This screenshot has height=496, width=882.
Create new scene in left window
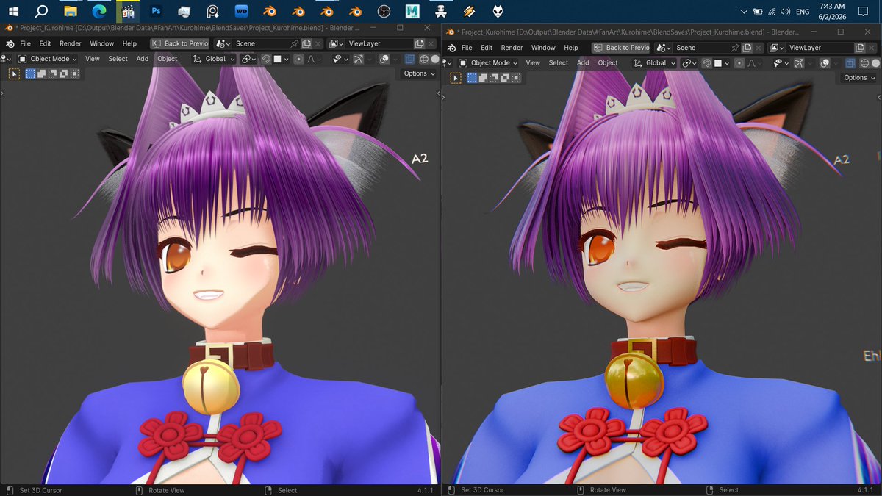(307, 44)
